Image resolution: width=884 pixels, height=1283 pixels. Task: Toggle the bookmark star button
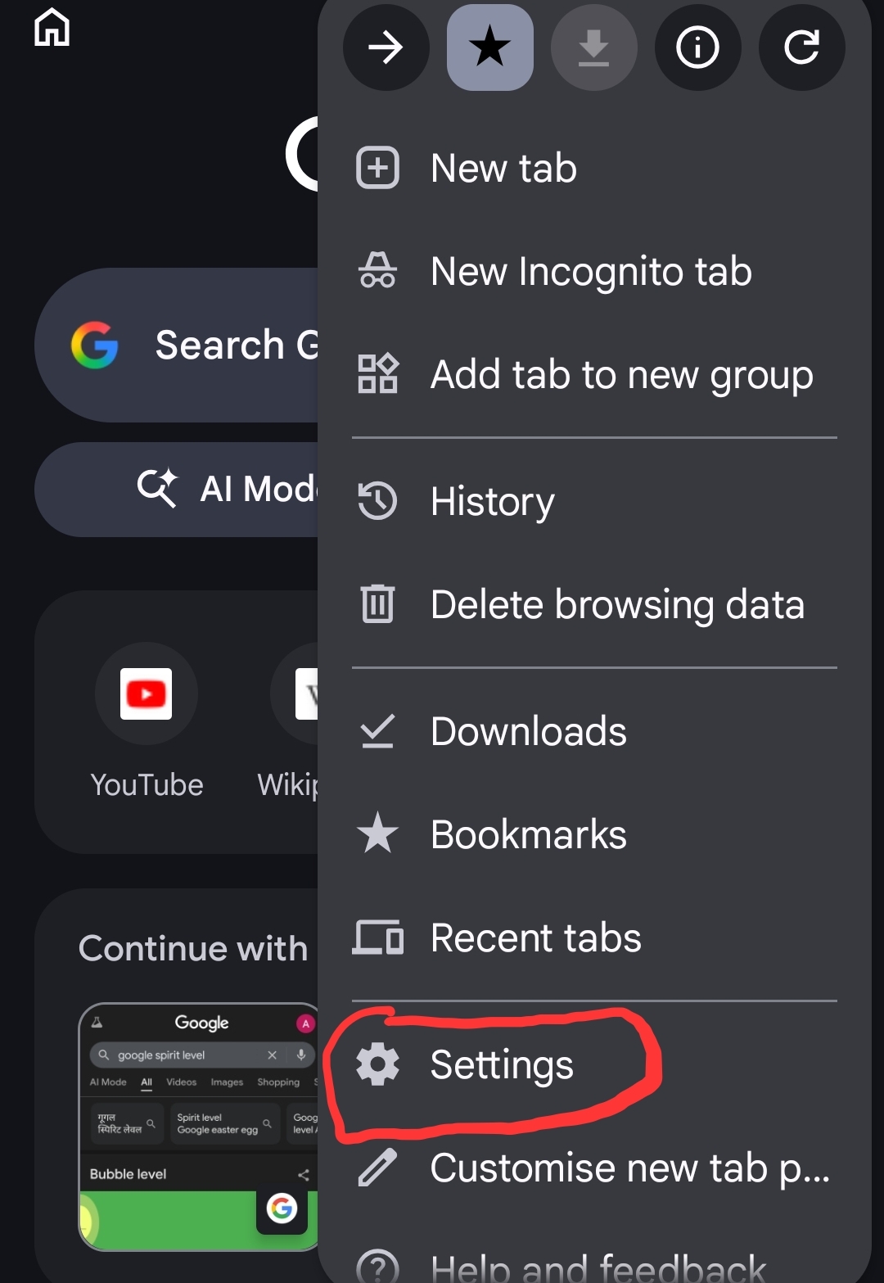coord(489,47)
